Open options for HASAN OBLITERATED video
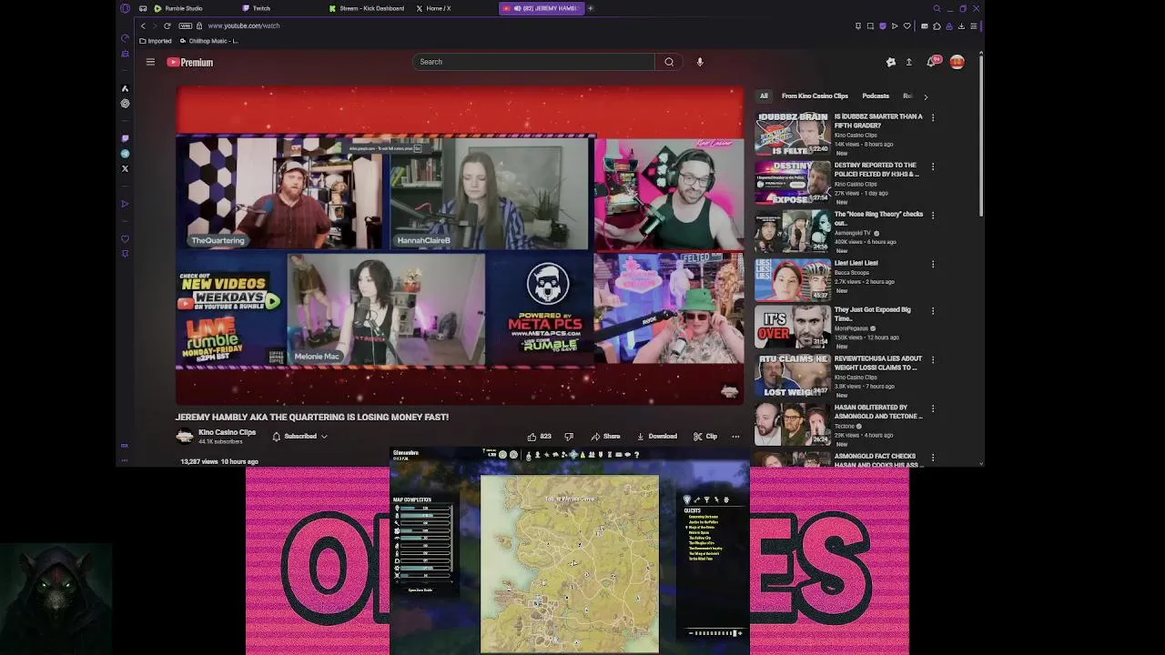Screen dimensions: 1165x655 pyautogui.click(x=933, y=409)
